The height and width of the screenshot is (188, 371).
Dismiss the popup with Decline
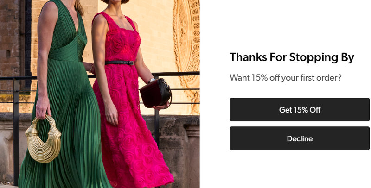tap(300, 138)
